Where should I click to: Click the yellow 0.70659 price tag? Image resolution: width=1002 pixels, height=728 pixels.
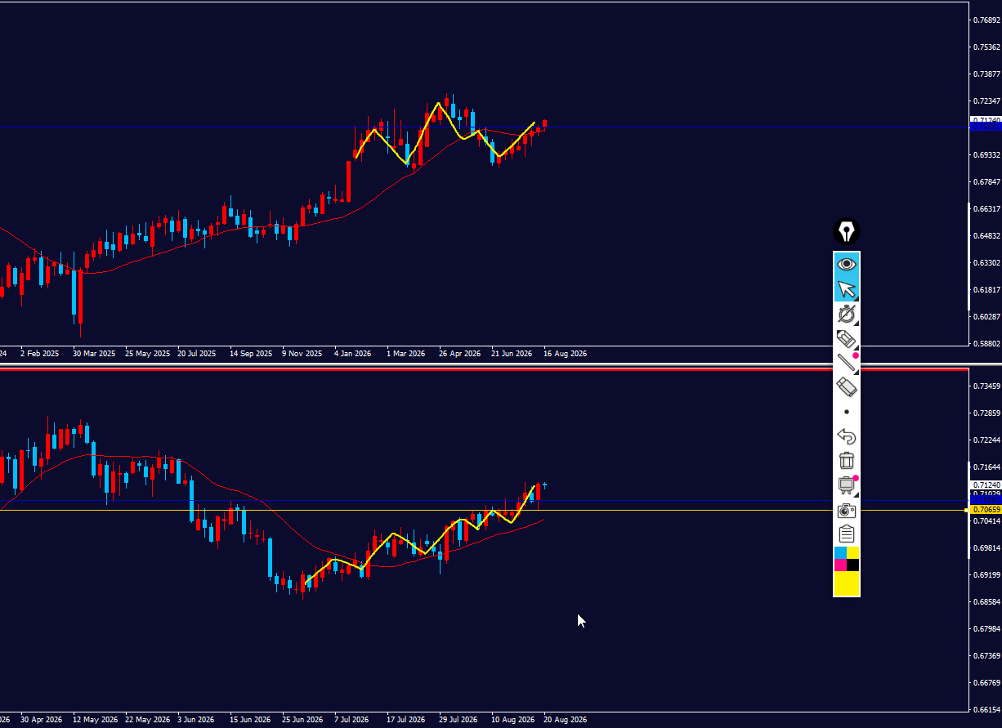click(986, 510)
